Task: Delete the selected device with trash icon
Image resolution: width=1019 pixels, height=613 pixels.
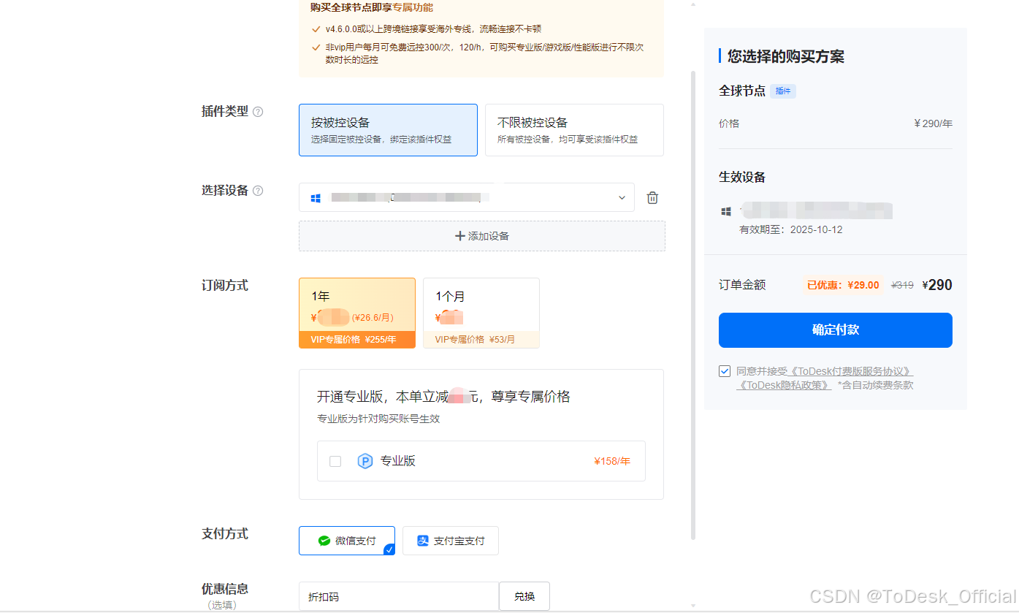Action: [x=653, y=197]
